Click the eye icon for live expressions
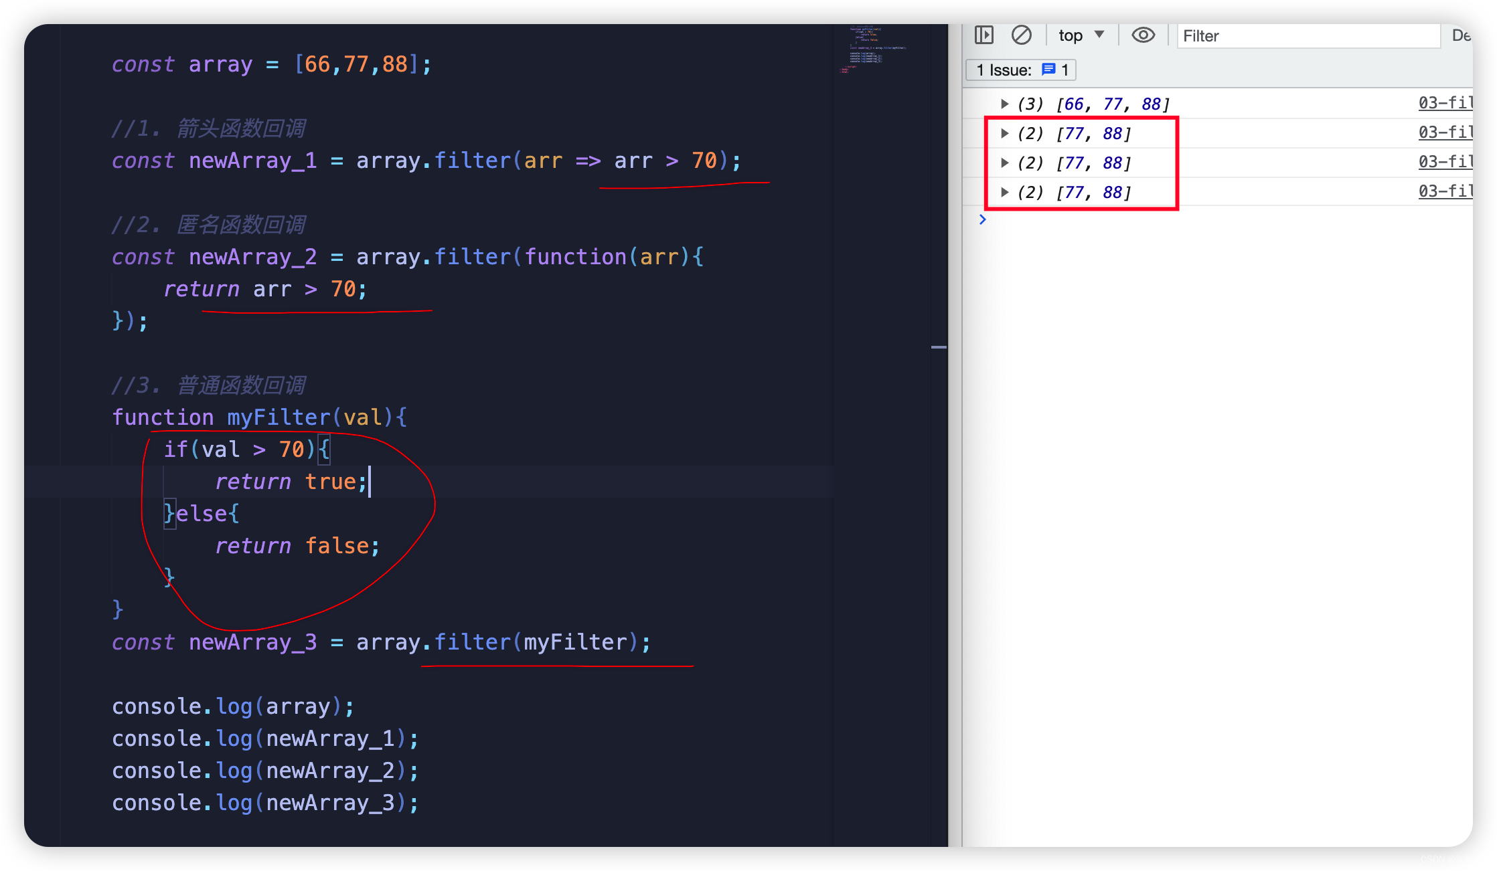The height and width of the screenshot is (871, 1497). pyautogui.click(x=1143, y=35)
